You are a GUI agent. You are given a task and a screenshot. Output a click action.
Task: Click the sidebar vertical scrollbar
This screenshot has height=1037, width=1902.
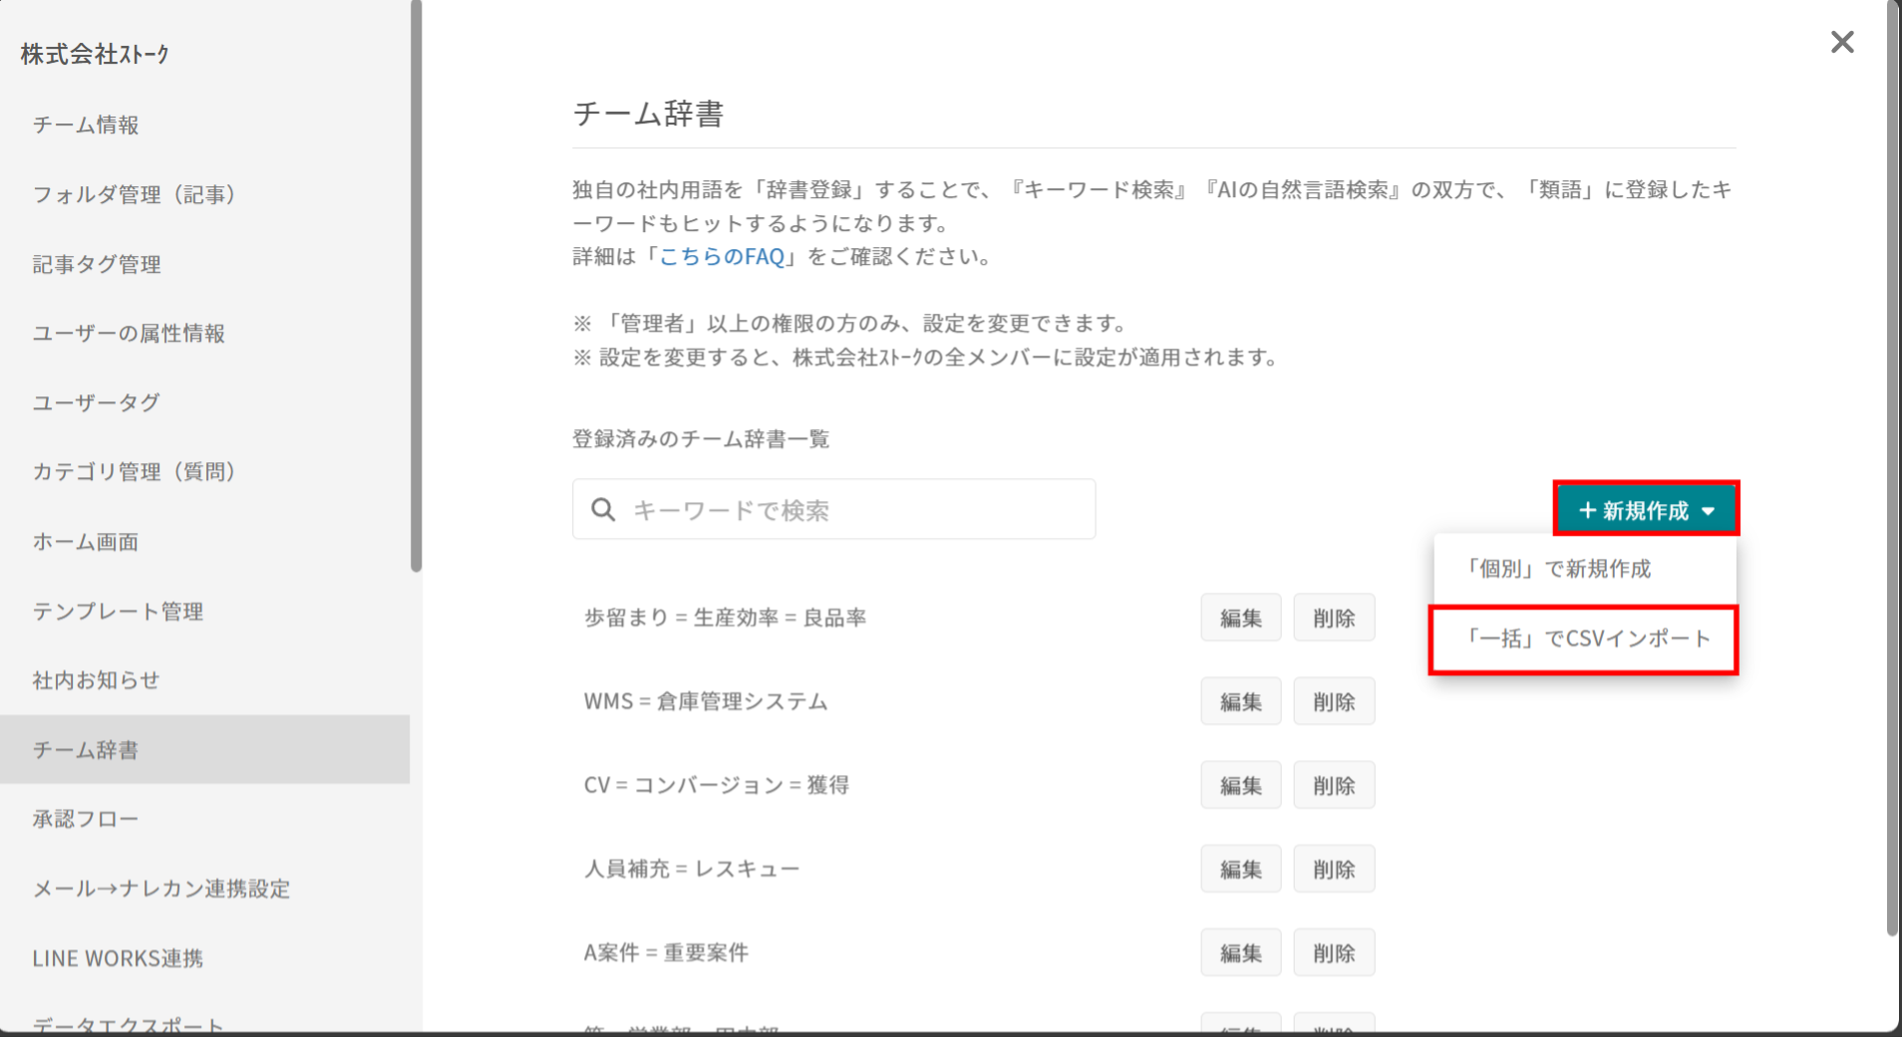[x=416, y=289]
